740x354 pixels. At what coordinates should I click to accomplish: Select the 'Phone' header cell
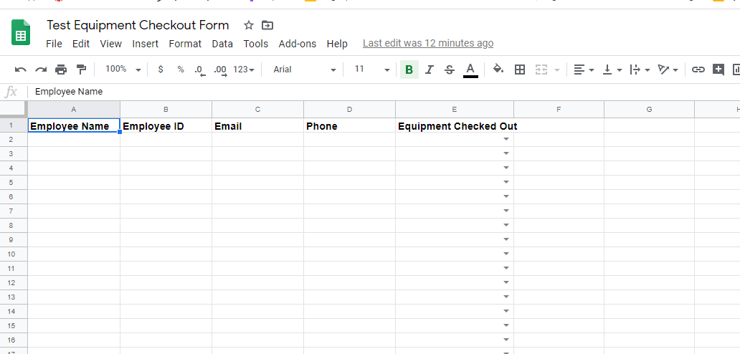click(x=349, y=126)
